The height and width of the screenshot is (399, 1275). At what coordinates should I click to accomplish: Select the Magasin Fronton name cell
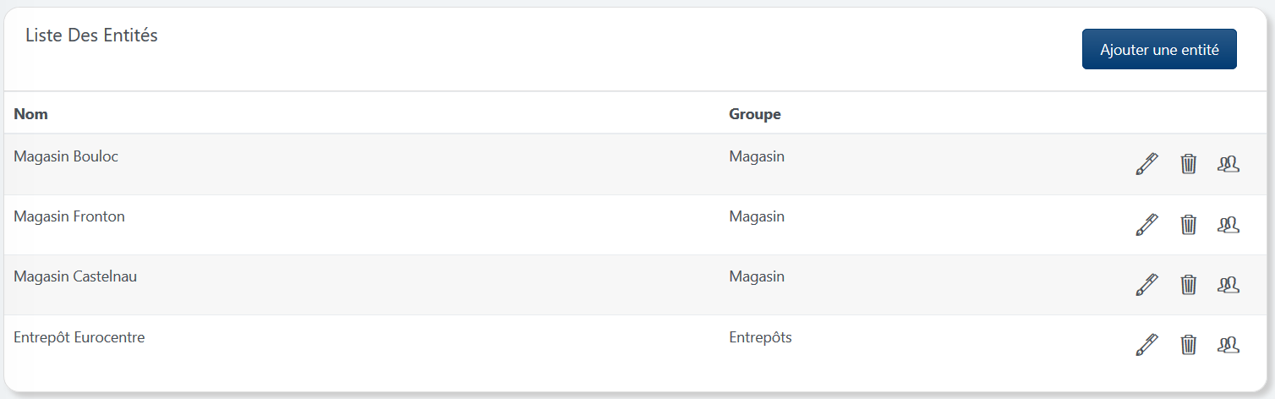69,216
